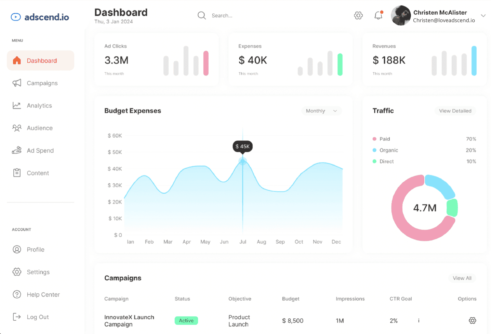This screenshot has width=491, height=334.
Task: Click the green Direct legend dot
Action: (374, 161)
